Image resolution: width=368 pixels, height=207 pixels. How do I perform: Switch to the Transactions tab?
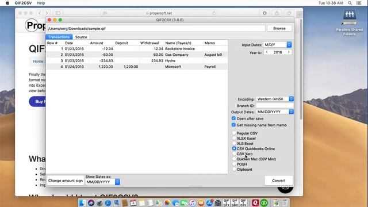coord(59,37)
